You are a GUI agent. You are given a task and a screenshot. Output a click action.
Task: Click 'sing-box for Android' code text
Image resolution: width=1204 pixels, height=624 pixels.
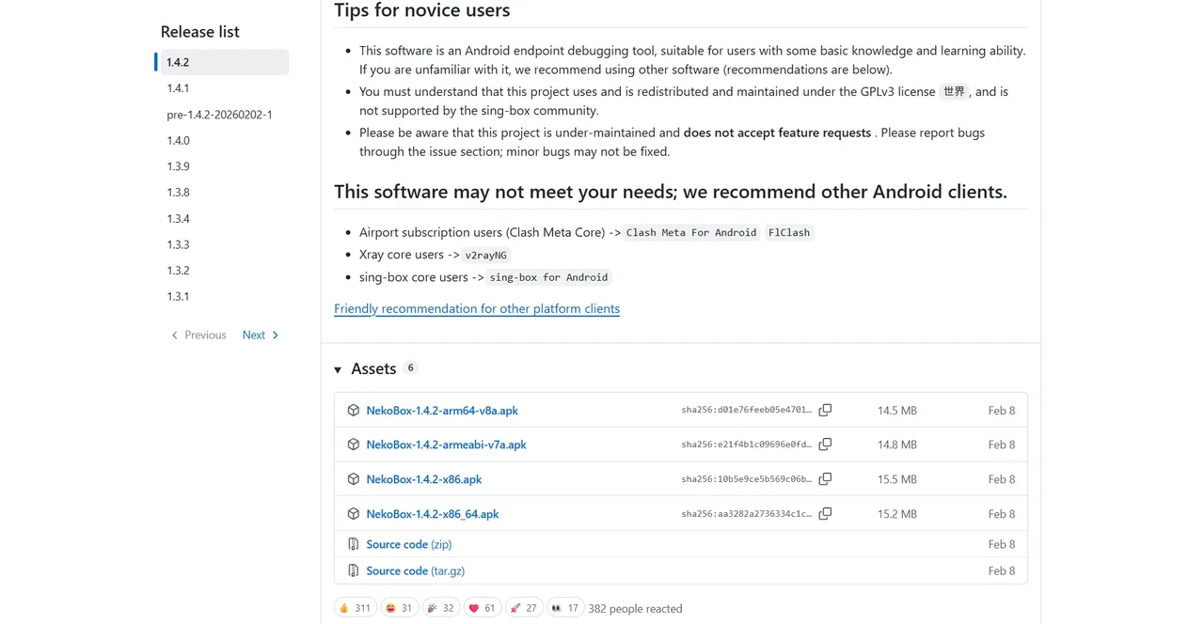coord(548,277)
